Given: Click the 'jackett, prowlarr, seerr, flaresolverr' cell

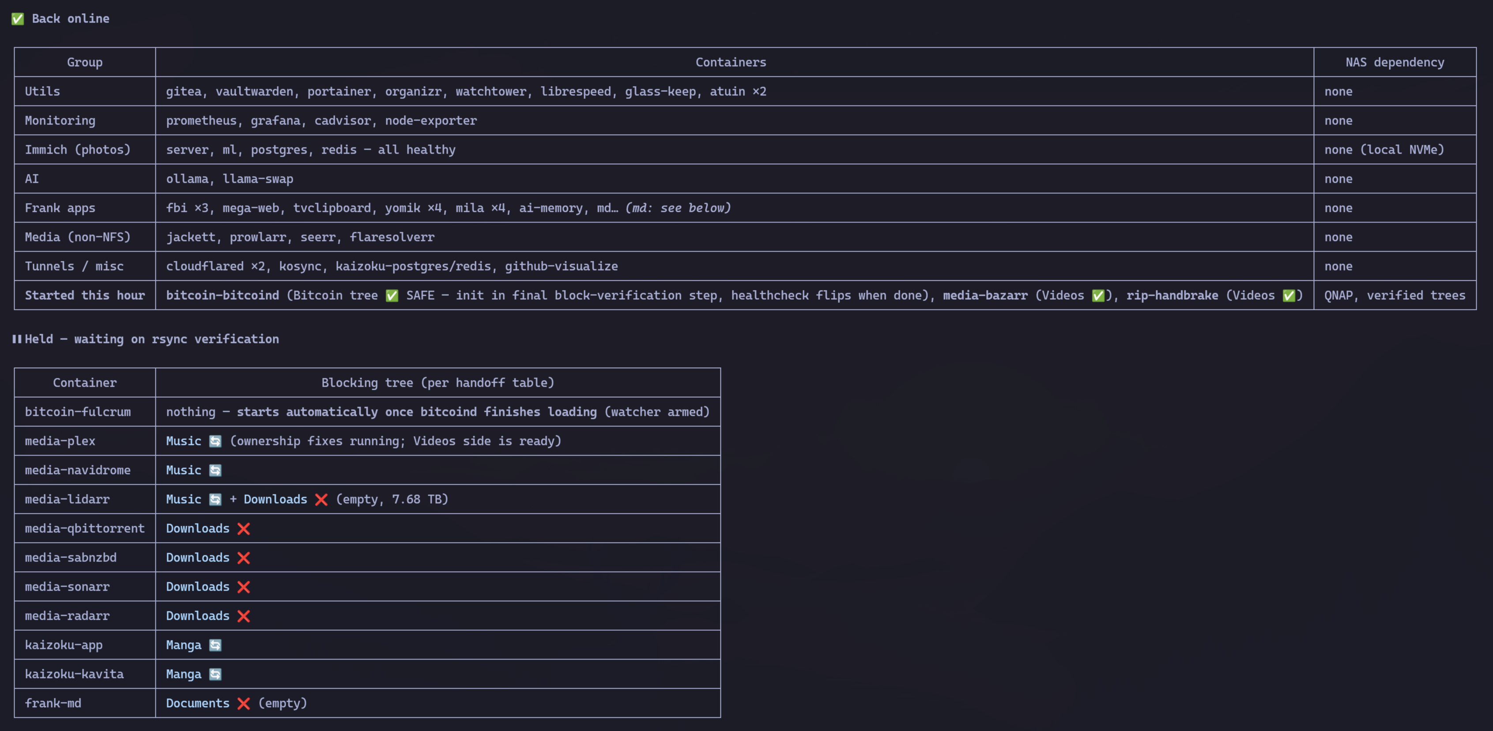Looking at the screenshot, I should pos(734,237).
